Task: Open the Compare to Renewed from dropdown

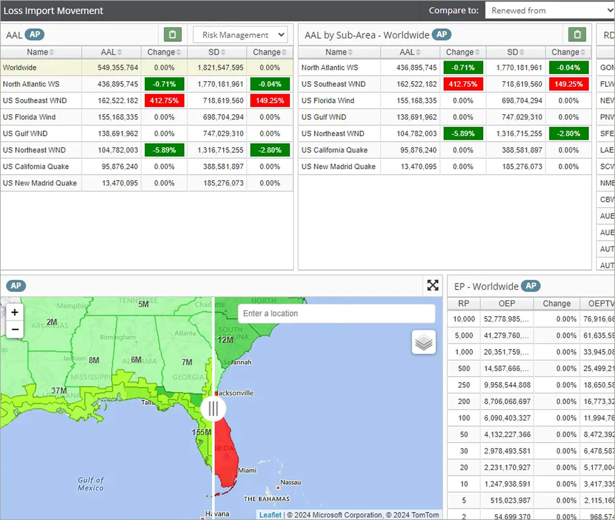Action: tap(550, 10)
